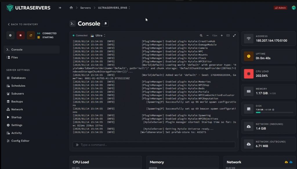Expand console with diagonal arrows icon
This screenshot has width=297, height=169.
(234, 35)
